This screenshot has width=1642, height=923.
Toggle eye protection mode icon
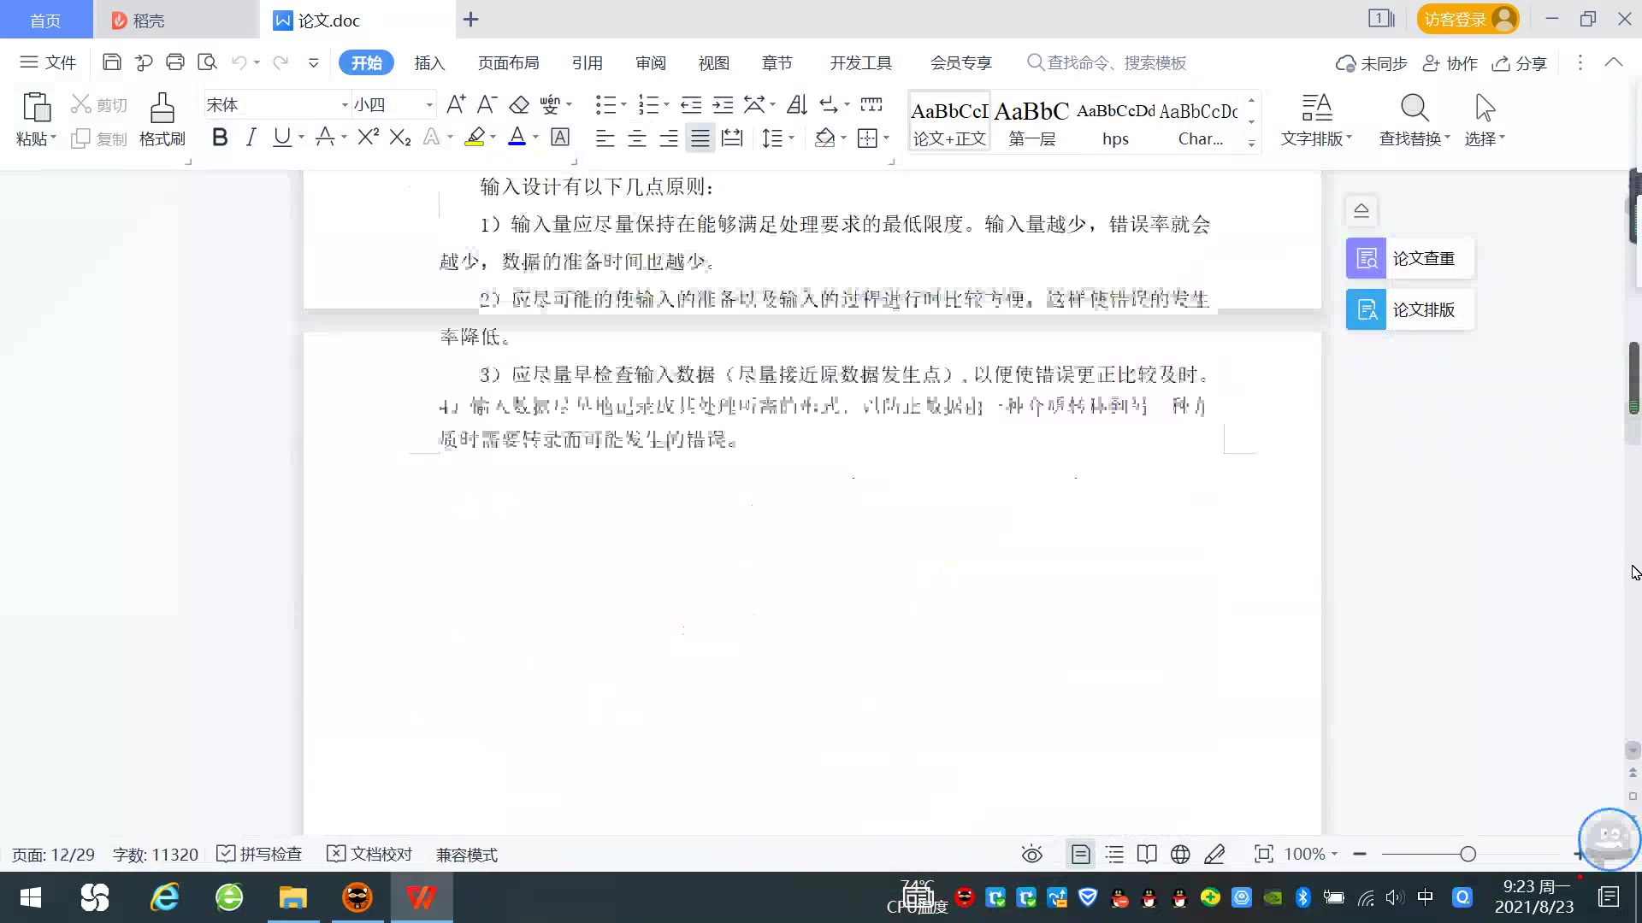(x=1032, y=854)
